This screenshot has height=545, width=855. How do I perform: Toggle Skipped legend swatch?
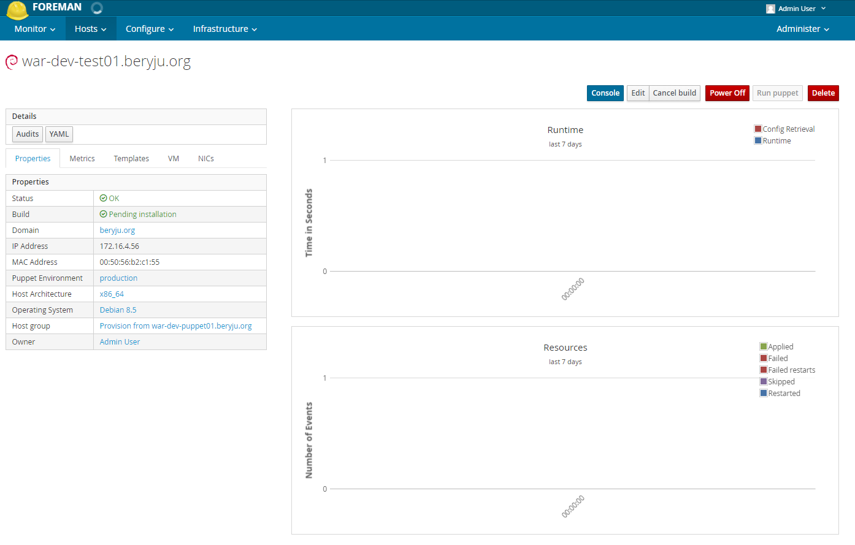pos(764,381)
